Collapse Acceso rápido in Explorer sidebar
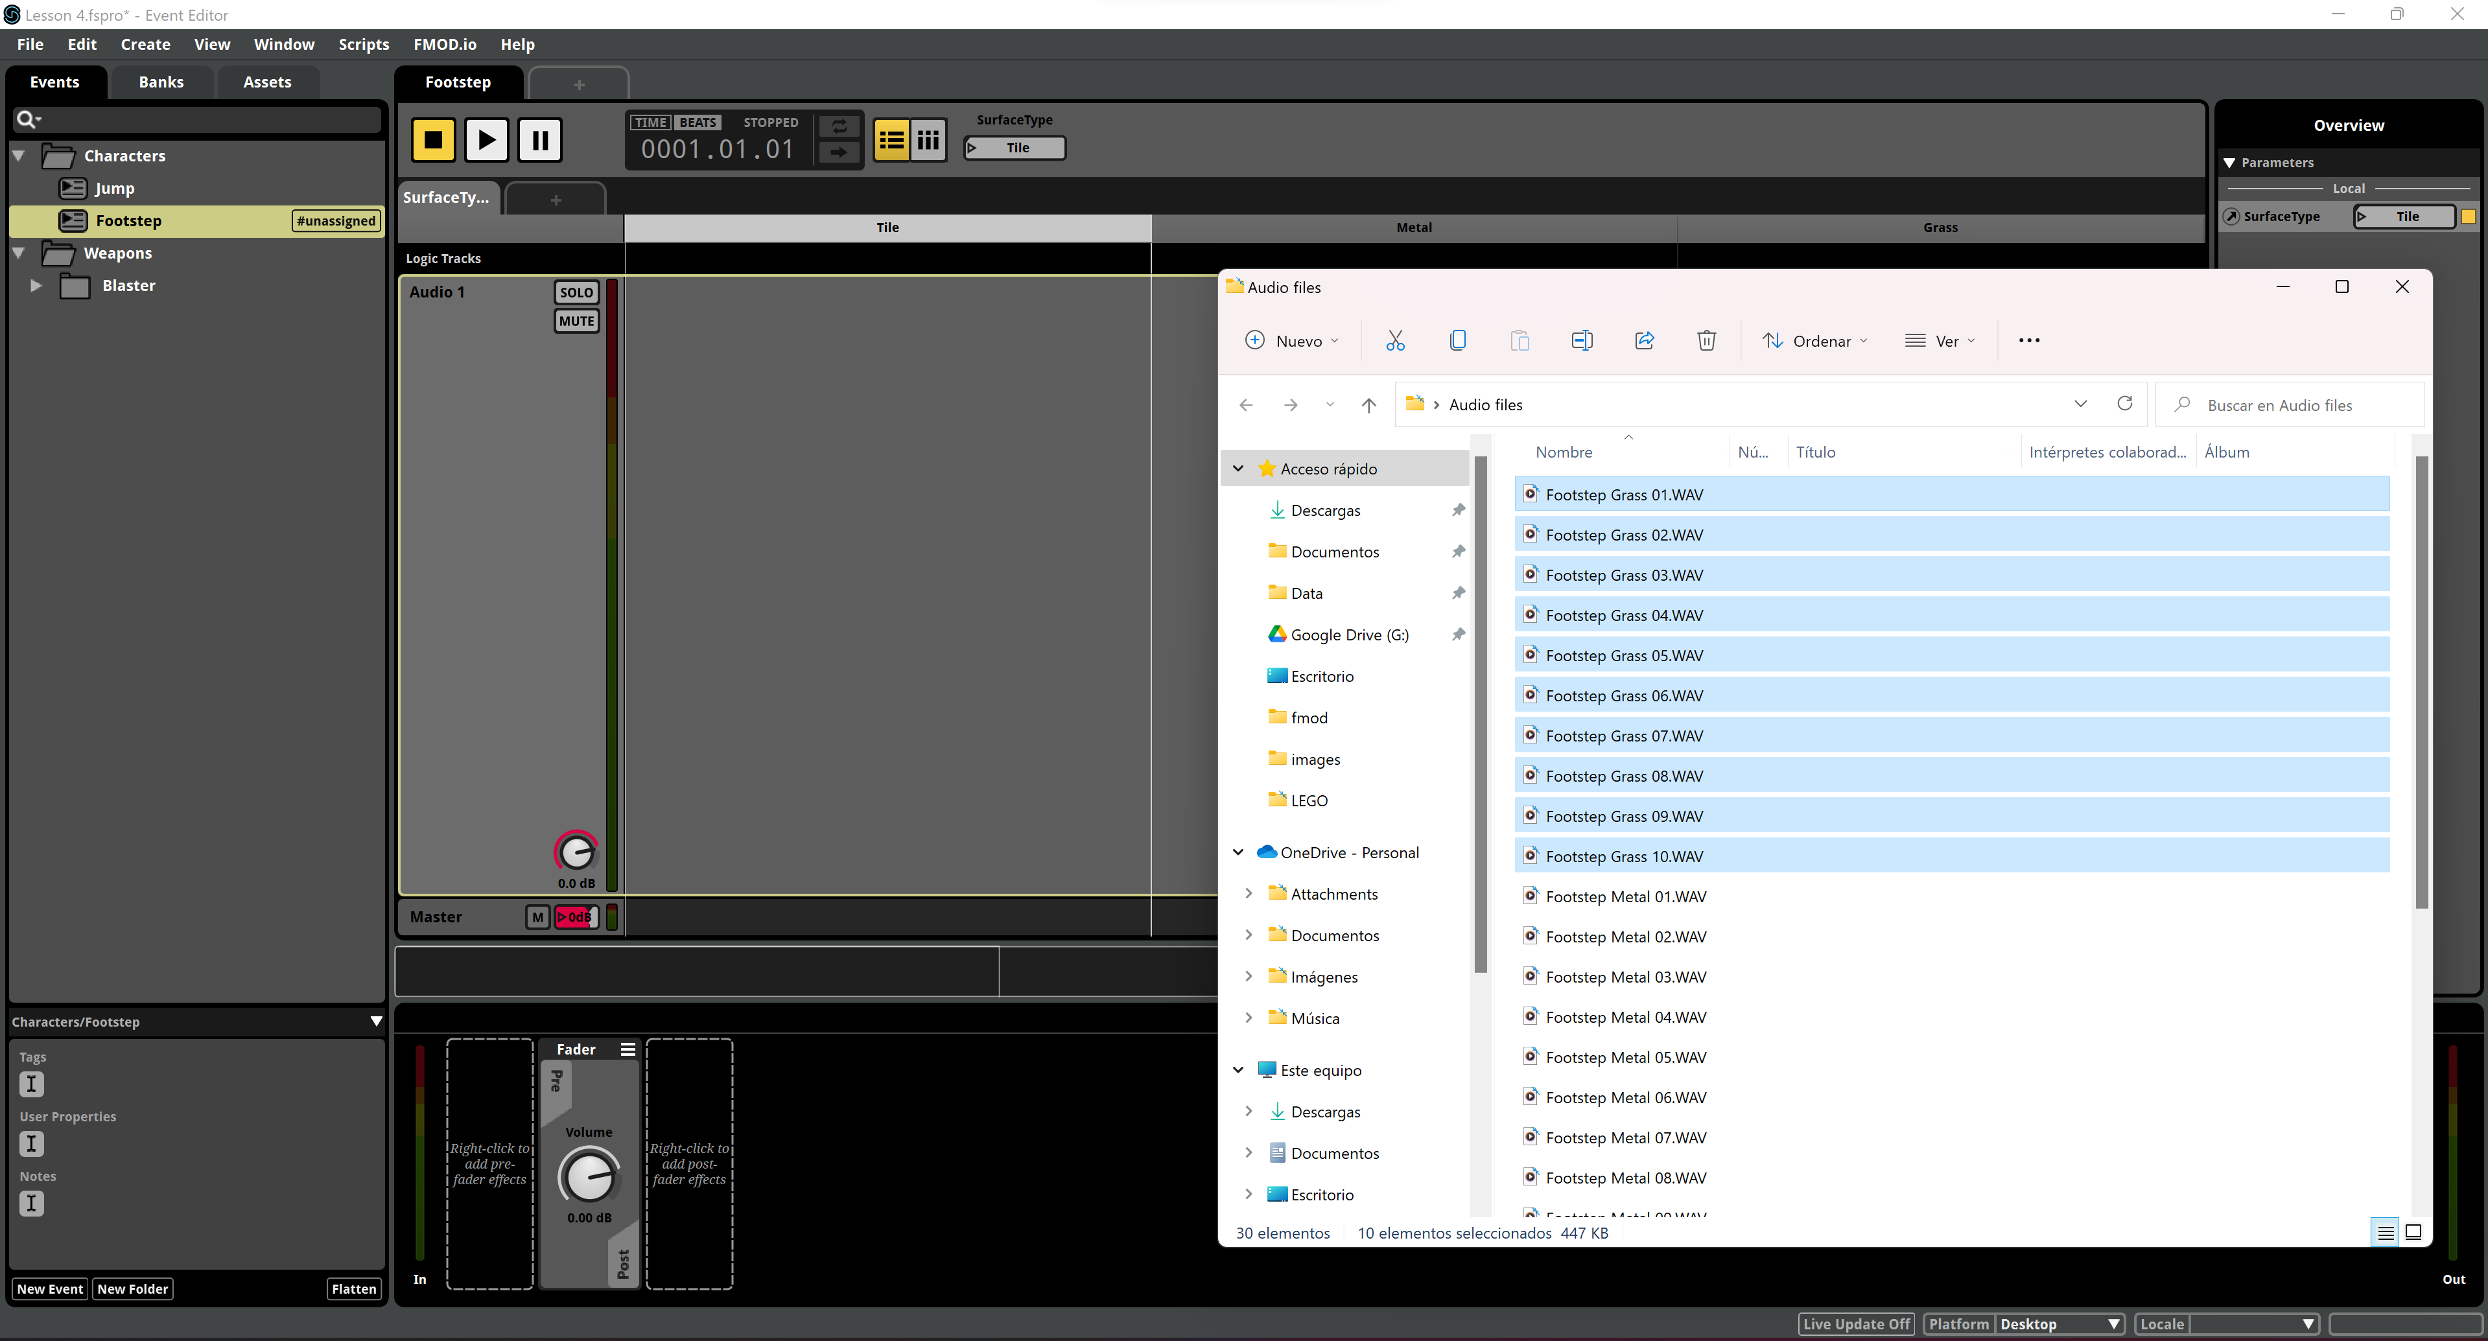Screen dimensions: 2488x1341 coord(1238,468)
